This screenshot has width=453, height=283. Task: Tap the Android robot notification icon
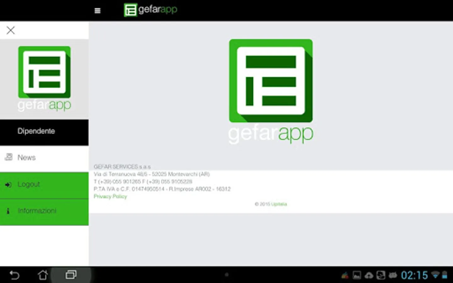click(x=393, y=275)
